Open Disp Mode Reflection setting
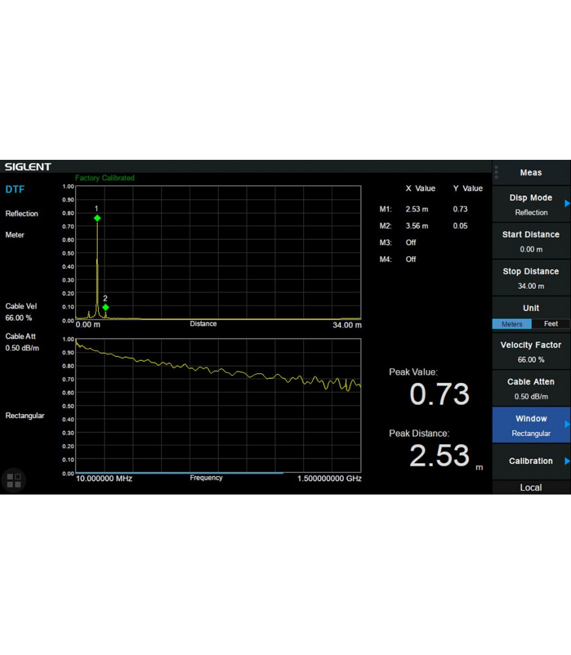Image resolution: width=571 pixels, height=655 pixels. (x=531, y=204)
